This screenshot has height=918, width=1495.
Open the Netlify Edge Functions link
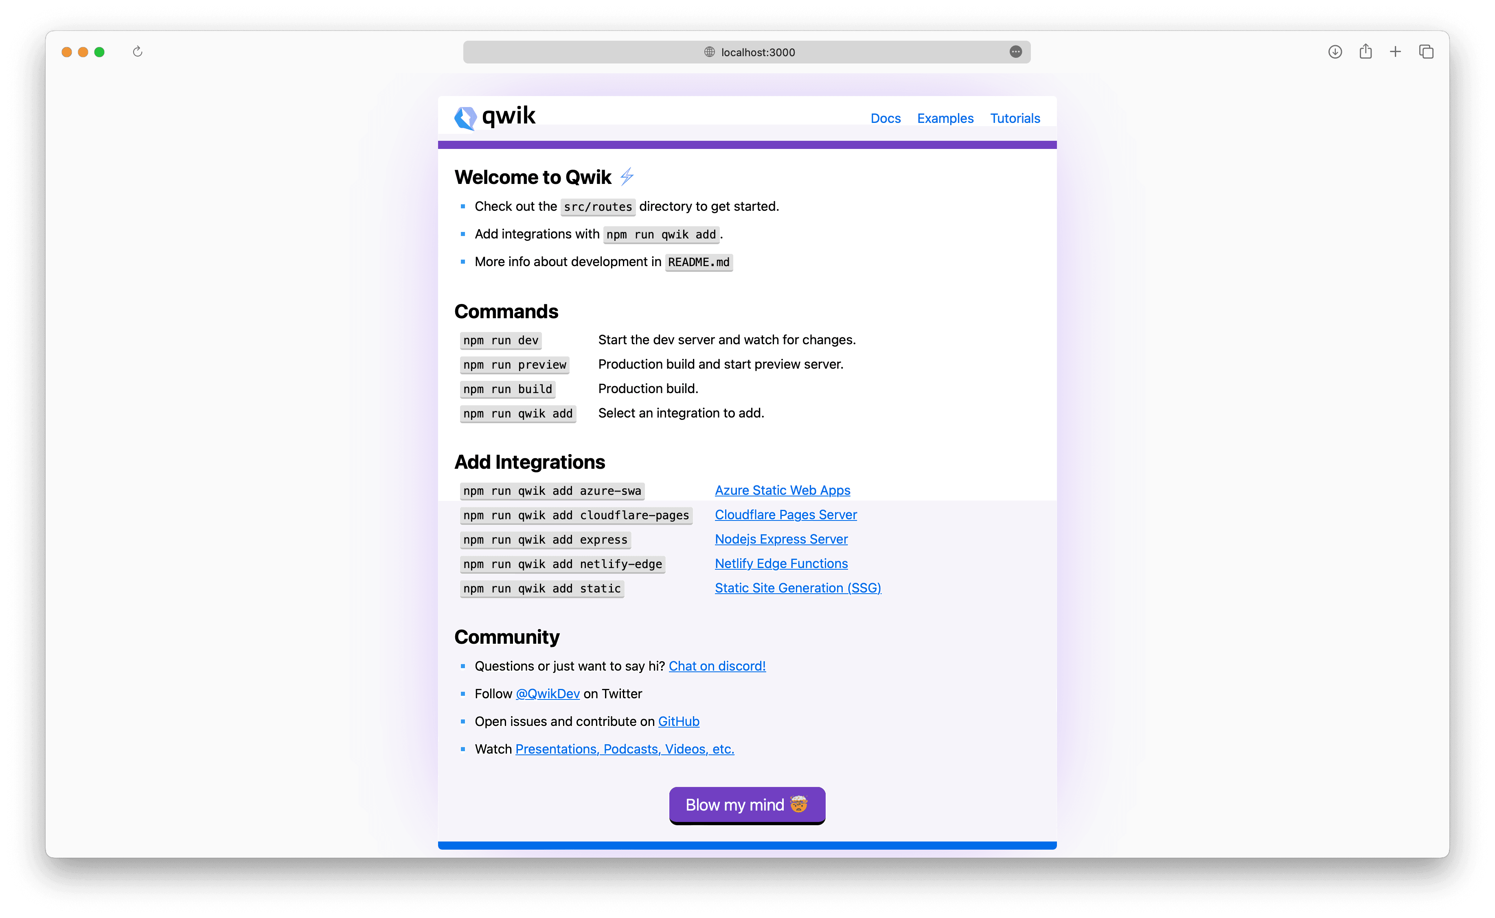(x=780, y=564)
